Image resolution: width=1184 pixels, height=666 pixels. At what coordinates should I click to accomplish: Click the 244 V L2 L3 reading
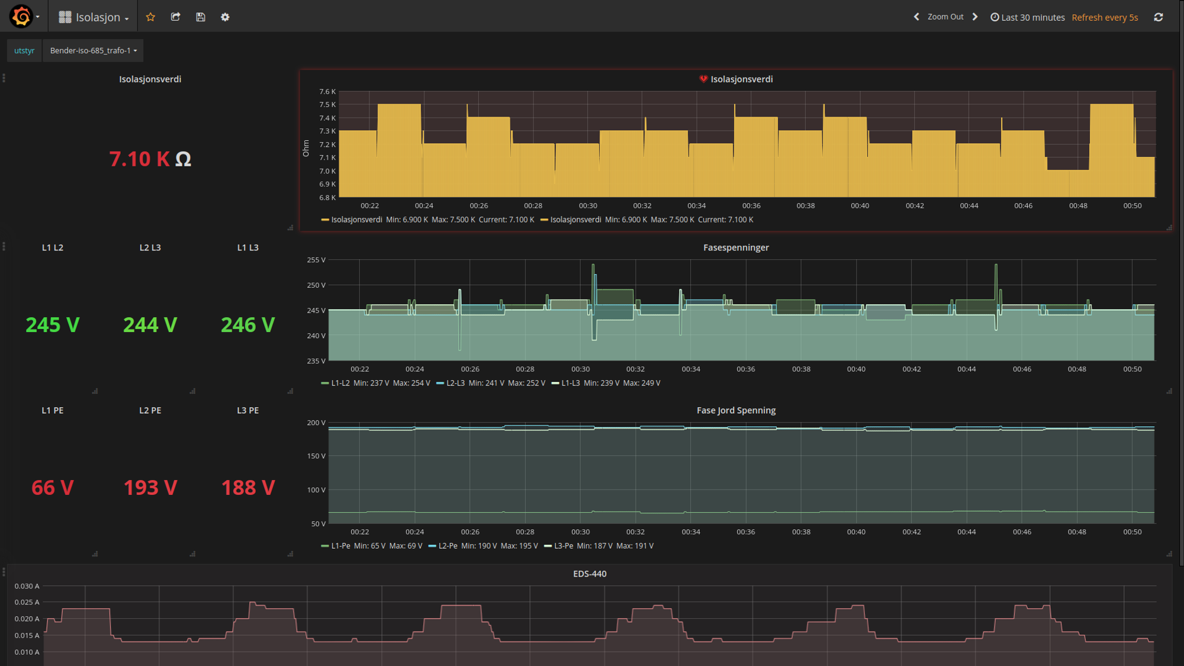click(150, 324)
